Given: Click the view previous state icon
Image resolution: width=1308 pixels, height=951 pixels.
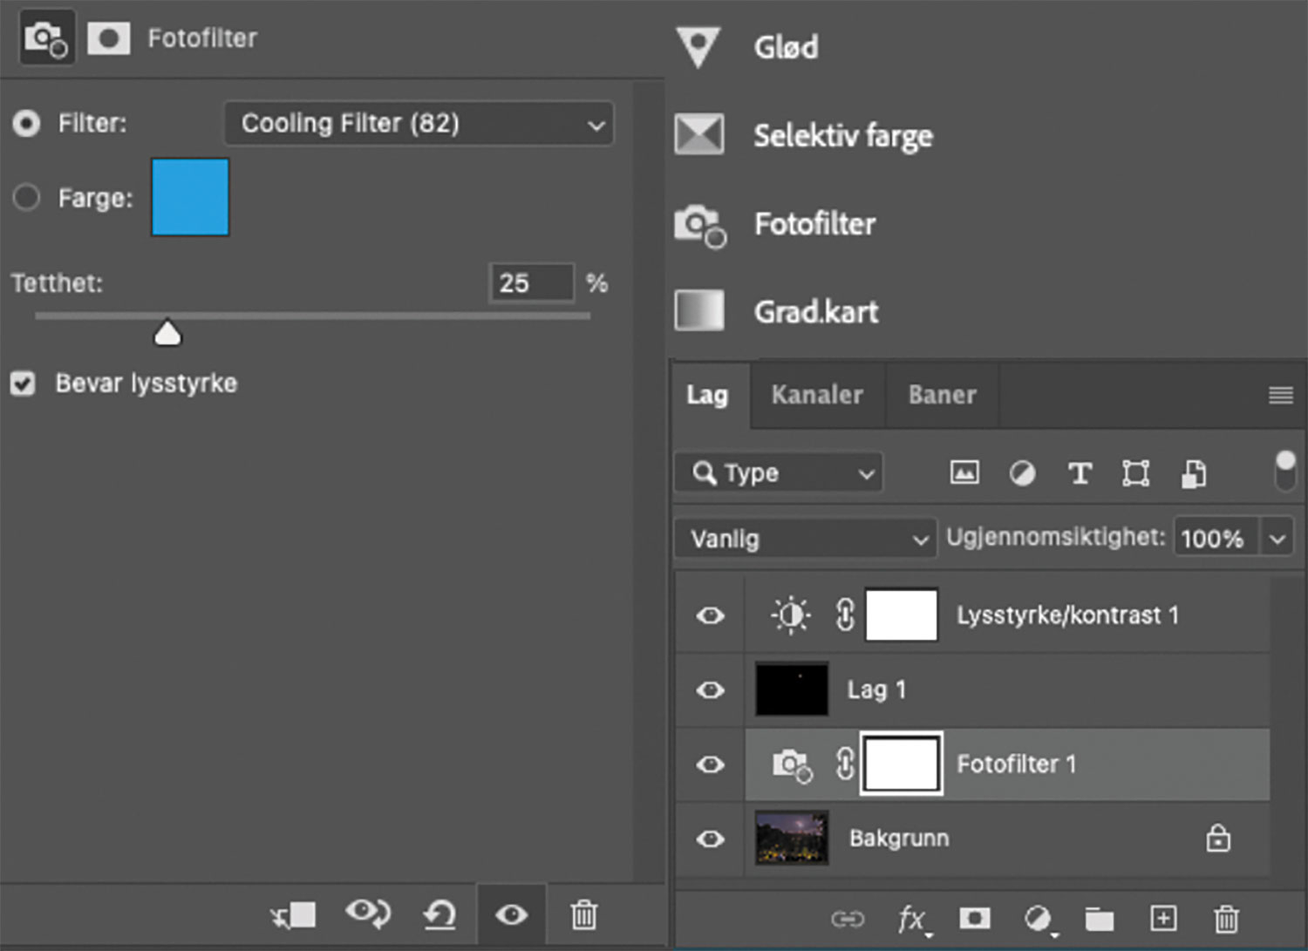Looking at the screenshot, I should pos(367,914).
